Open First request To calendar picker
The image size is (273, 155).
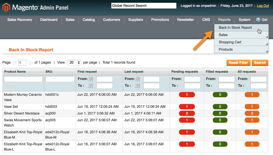click(x=91, y=86)
